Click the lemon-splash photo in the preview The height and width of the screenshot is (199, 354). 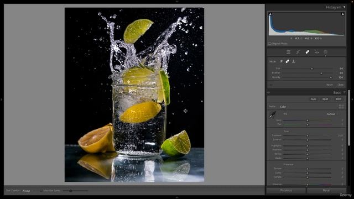(x=134, y=95)
